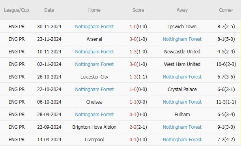Open the Fulham team entry

(x=182, y=114)
